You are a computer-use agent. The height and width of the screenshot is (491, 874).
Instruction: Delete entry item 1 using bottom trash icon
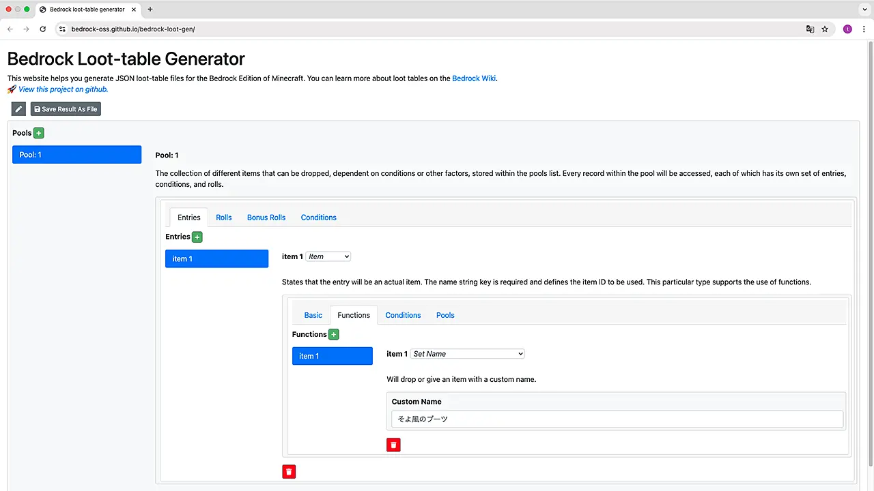(289, 471)
